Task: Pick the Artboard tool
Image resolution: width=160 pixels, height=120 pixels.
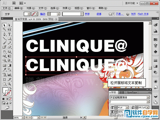Action: pyautogui.click(x=4, y=79)
